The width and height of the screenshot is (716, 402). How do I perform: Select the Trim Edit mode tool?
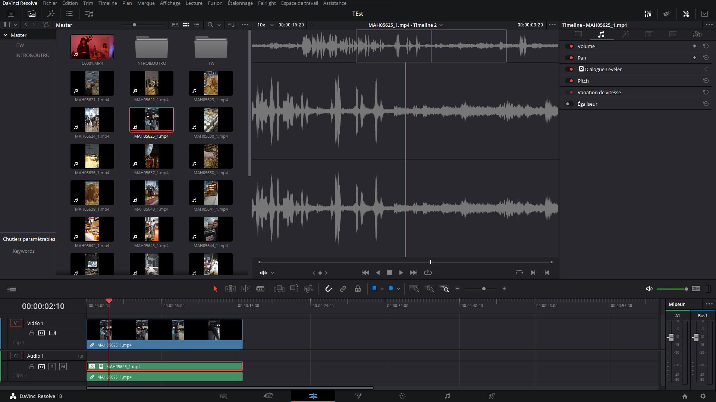(x=230, y=289)
